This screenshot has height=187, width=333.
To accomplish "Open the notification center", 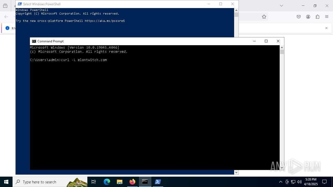I will (324, 182).
